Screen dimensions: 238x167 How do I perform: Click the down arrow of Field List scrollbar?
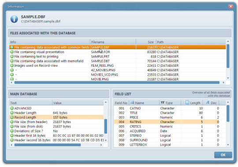(x=228, y=145)
